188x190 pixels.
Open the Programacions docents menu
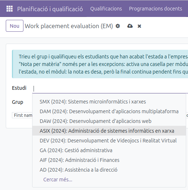point(156,9)
